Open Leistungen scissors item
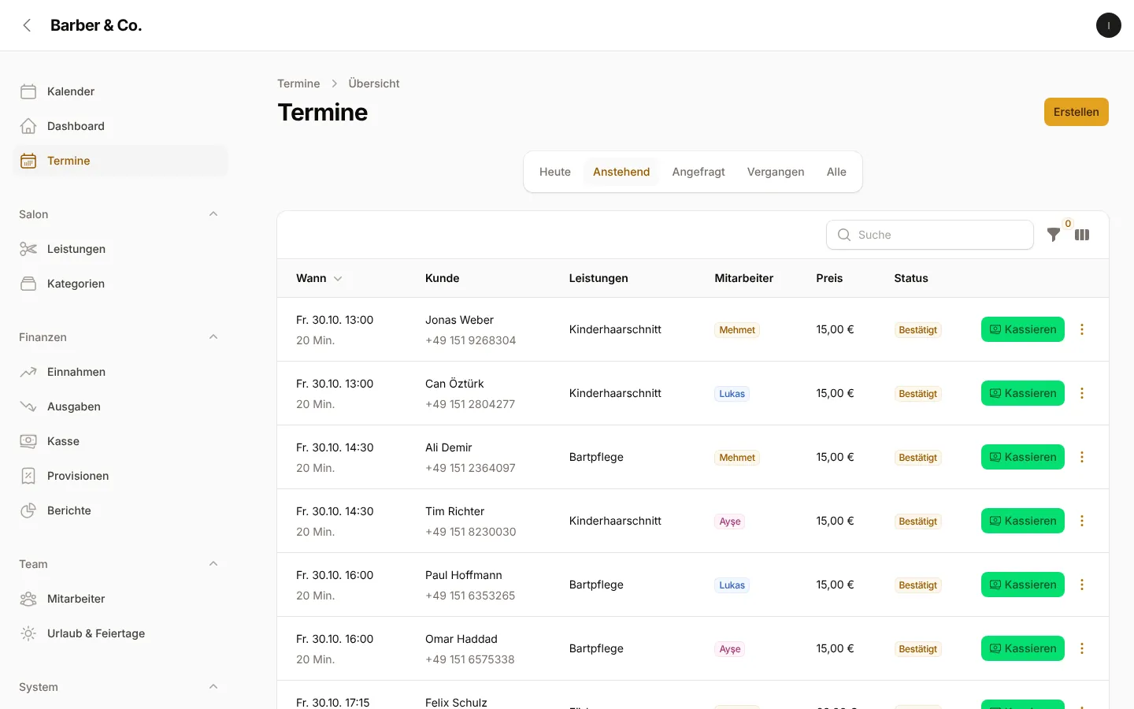This screenshot has height=709, width=1134. [120, 249]
